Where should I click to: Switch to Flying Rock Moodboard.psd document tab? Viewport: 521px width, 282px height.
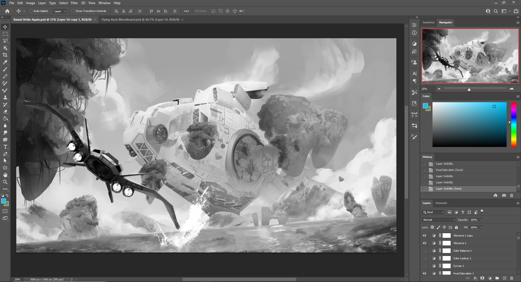pos(140,20)
